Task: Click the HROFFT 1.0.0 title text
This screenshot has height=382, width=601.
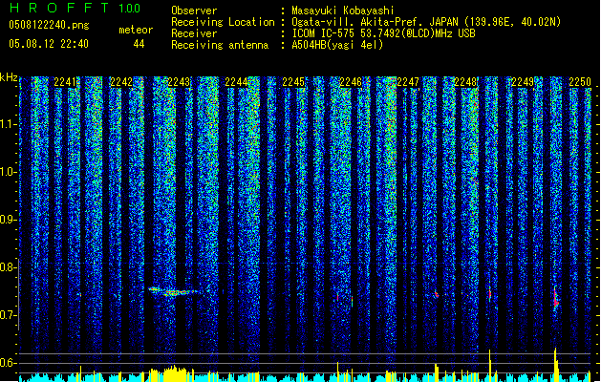Action: click(75, 8)
